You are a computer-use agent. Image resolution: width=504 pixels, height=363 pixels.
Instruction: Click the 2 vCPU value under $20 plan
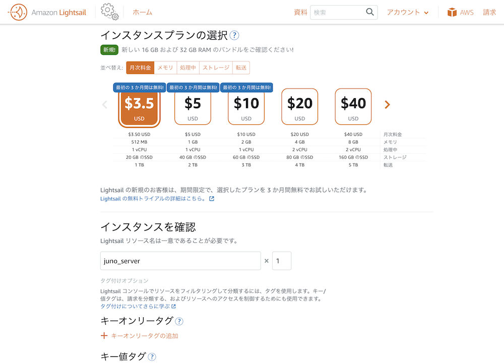click(299, 150)
